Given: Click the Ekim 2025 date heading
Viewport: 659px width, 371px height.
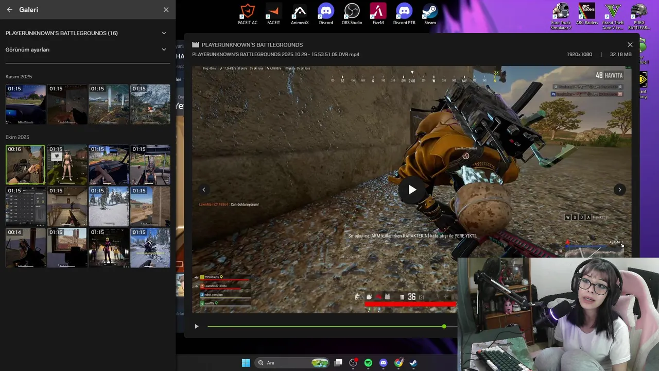Looking at the screenshot, I should pos(18,137).
